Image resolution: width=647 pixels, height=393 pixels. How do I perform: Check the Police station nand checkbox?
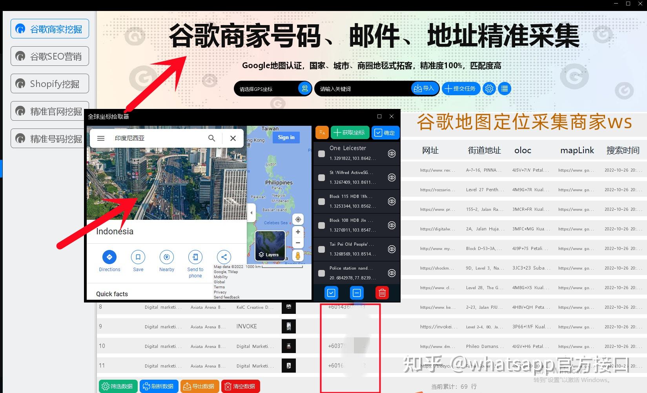321,273
